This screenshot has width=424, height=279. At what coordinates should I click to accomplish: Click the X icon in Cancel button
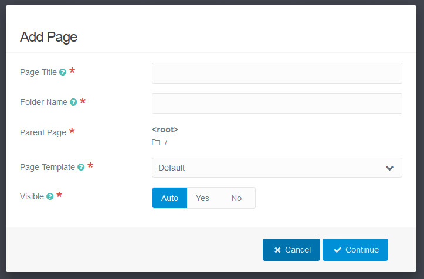(x=277, y=250)
